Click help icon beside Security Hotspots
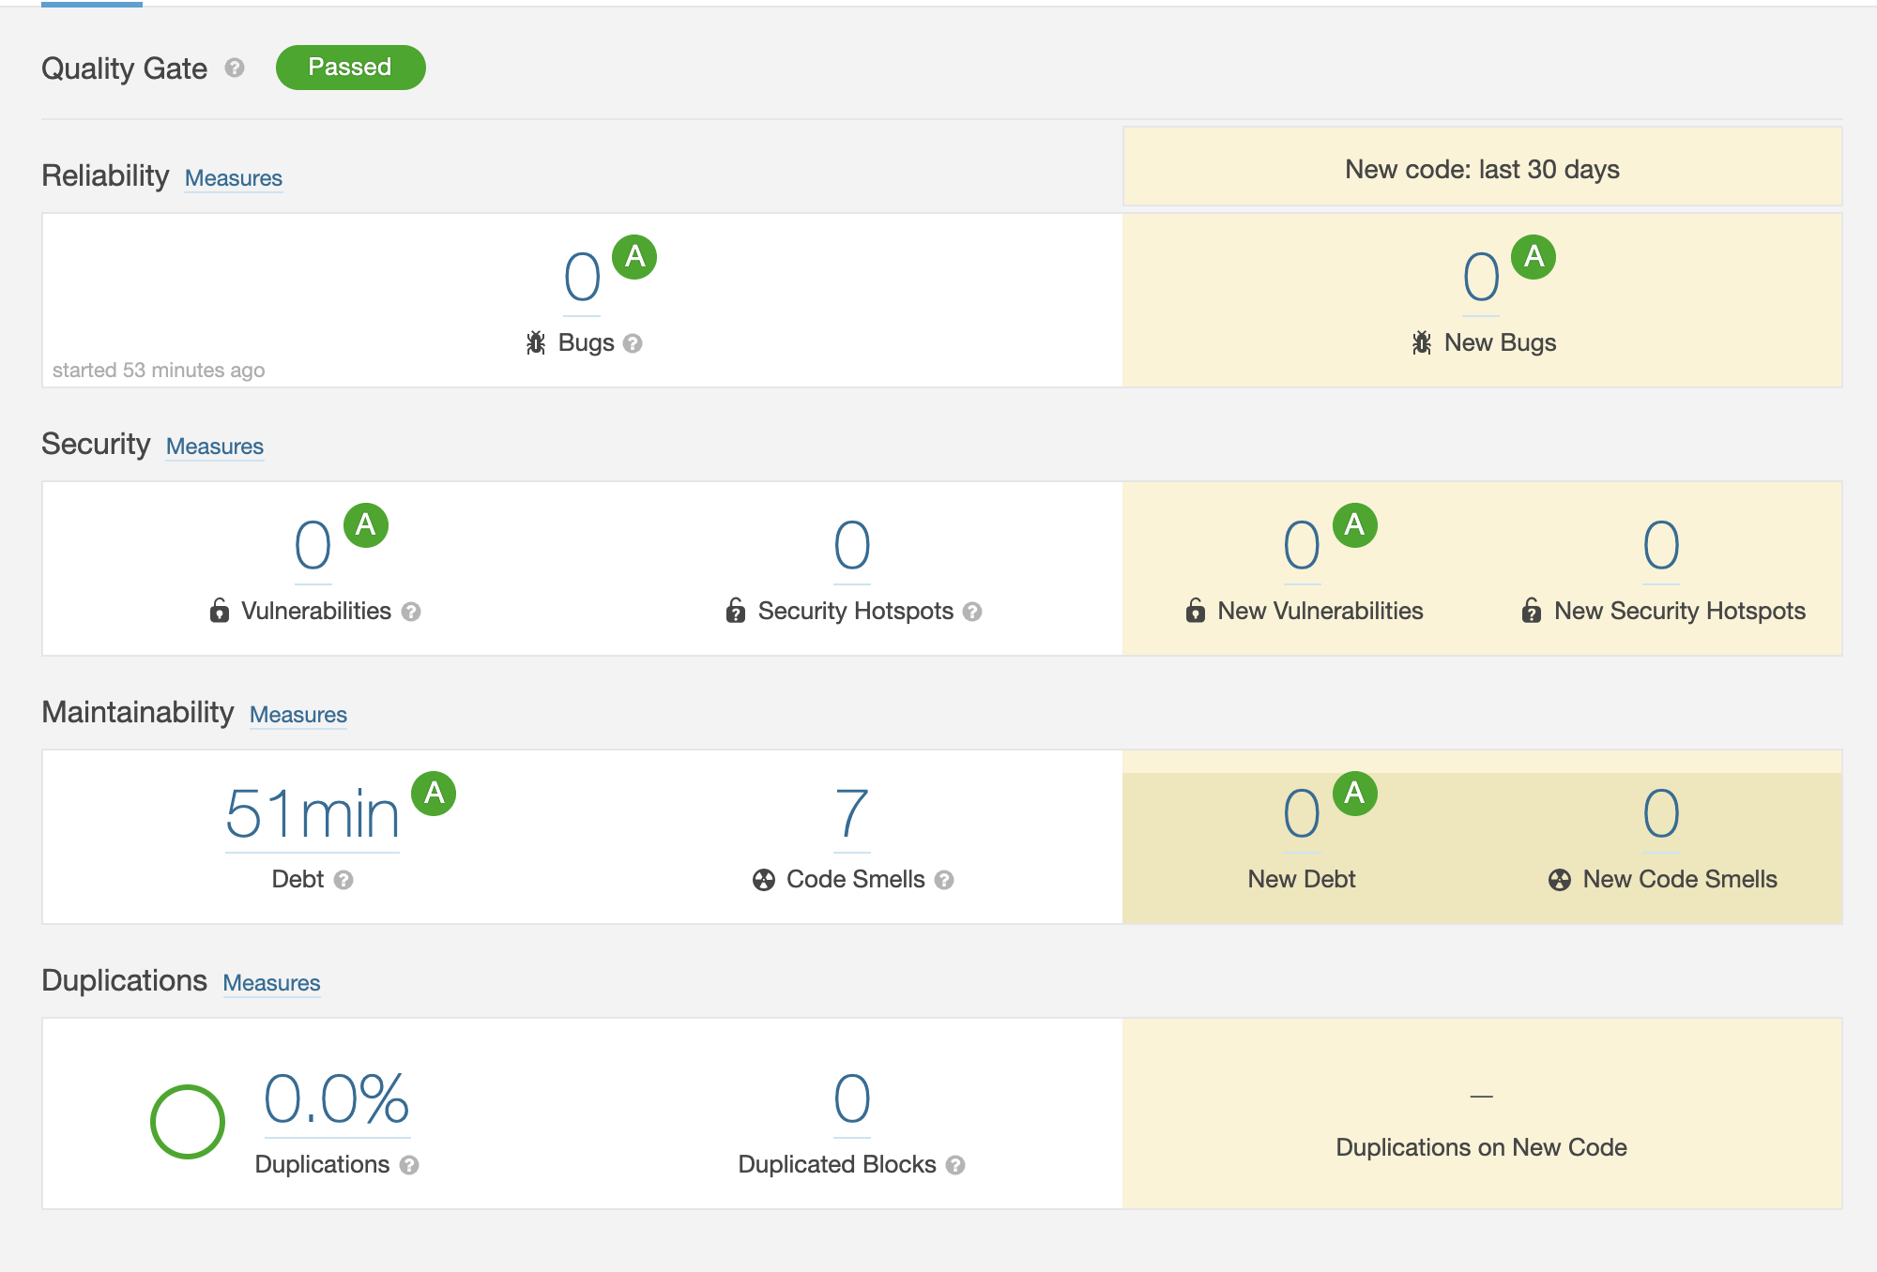Viewport: 1877px width, 1272px height. point(972,612)
